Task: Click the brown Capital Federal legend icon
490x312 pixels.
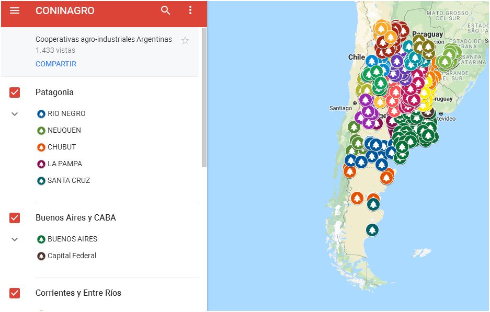Action: (41, 256)
